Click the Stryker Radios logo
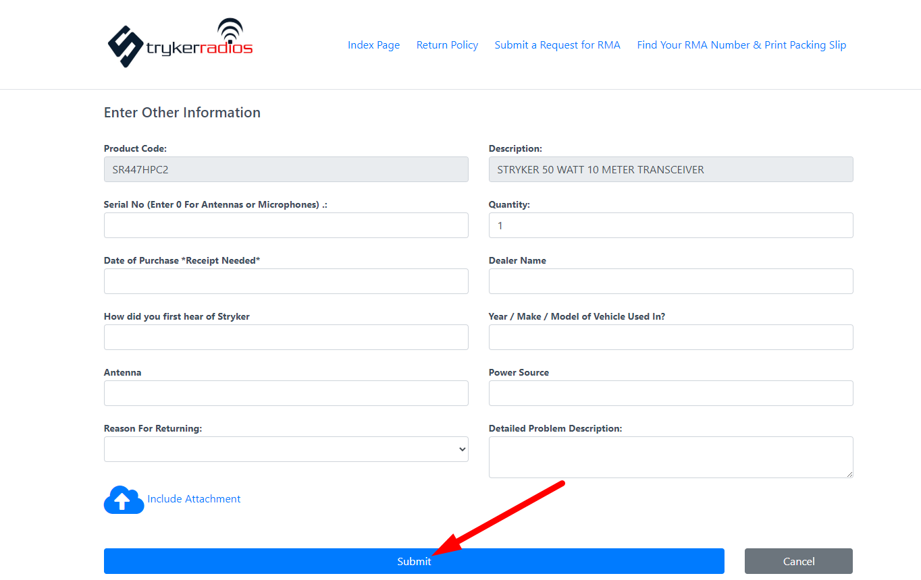This screenshot has width=921, height=580. click(x=180, y=44)
